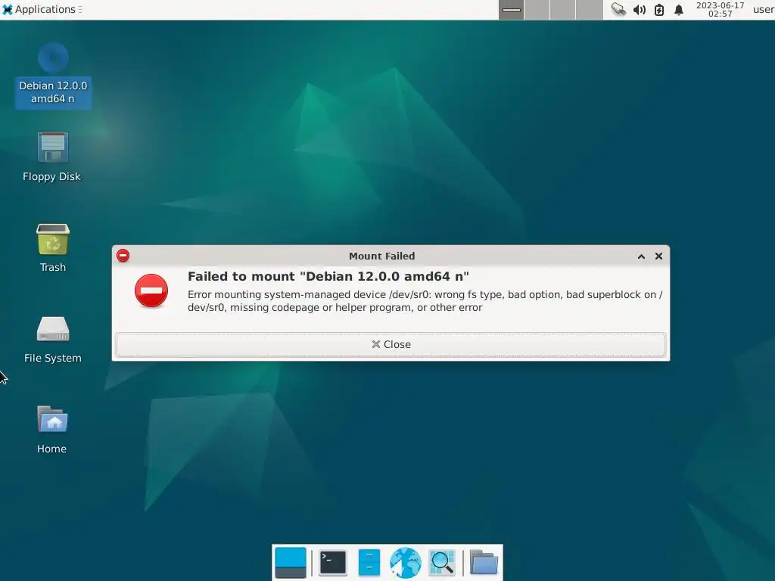Open the notifications bell icon
This screenshot has height=581, width=775.
(x=679, y=10)
